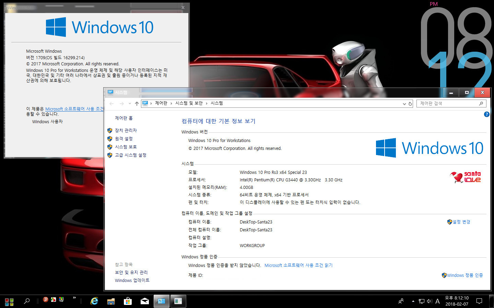This screenshot has height=308, width=494.
Task: Show hidden tray icons arrow
Action: [x=413, y=301]
